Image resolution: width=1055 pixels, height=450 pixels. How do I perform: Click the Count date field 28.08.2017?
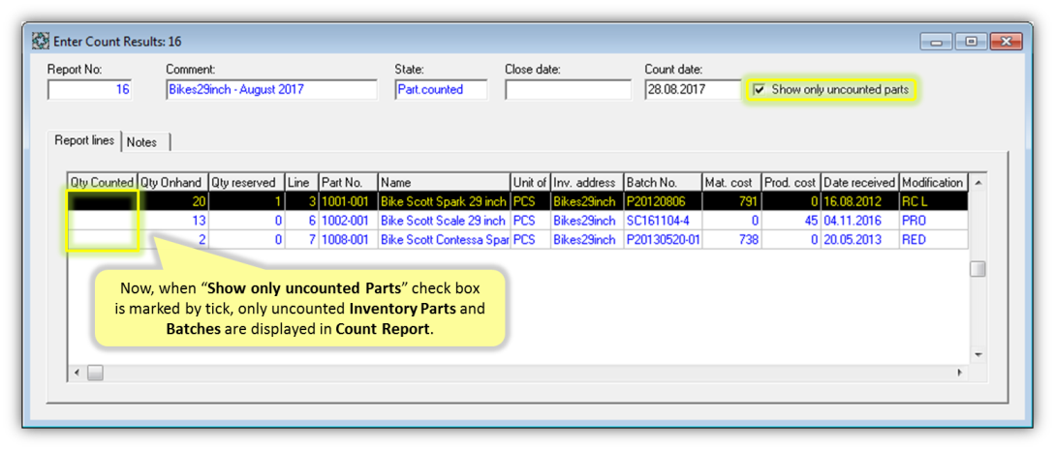click(693, 89)
